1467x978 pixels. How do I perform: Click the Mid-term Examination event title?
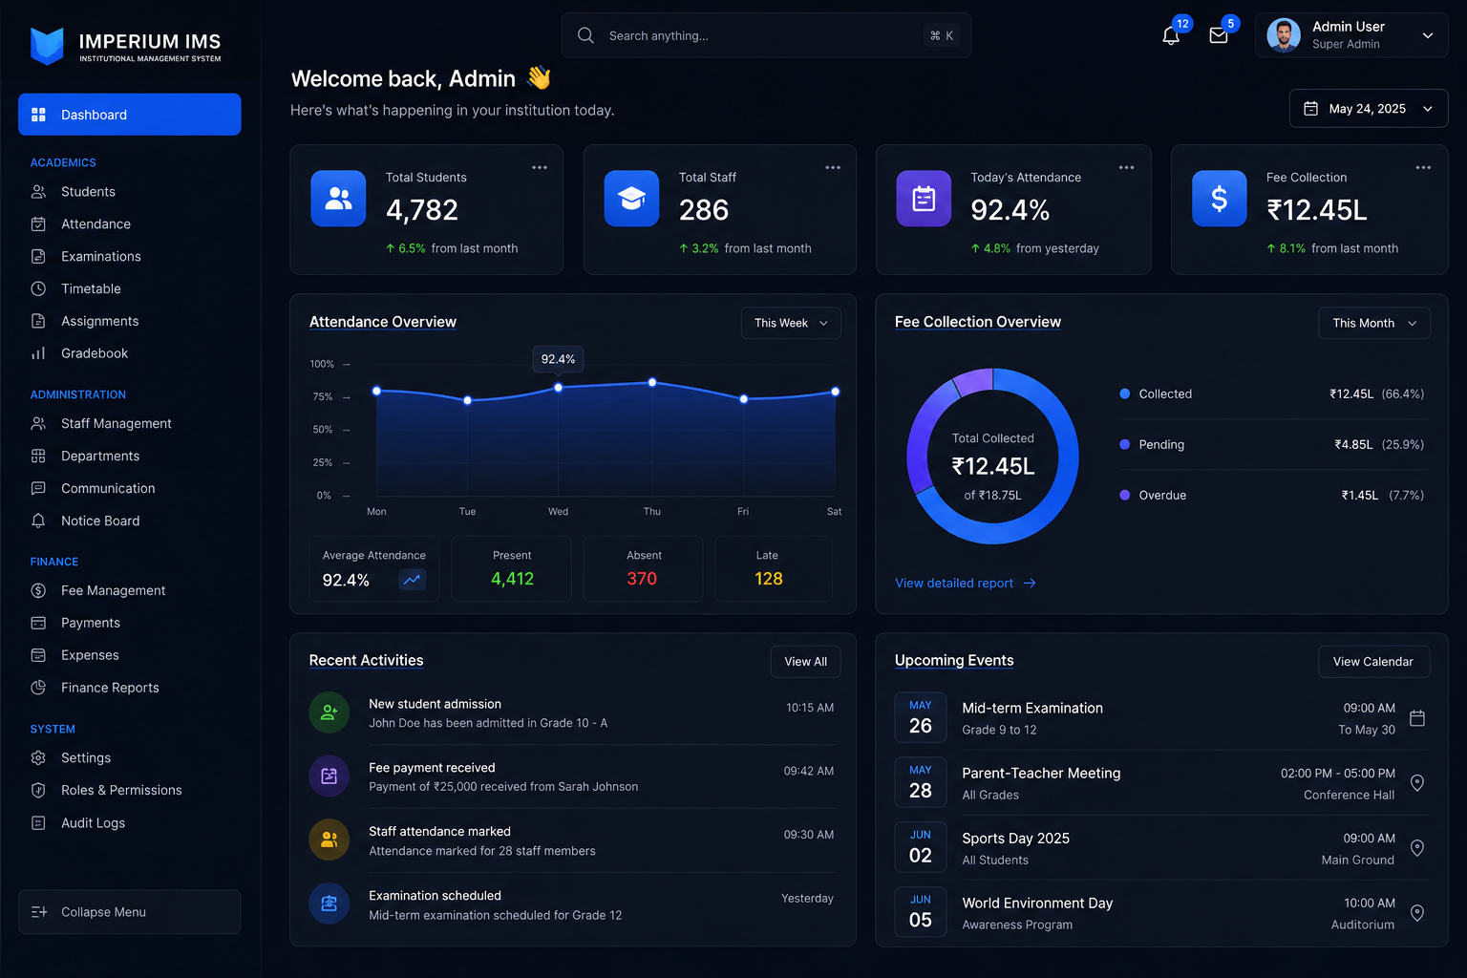click(1032, 708)
